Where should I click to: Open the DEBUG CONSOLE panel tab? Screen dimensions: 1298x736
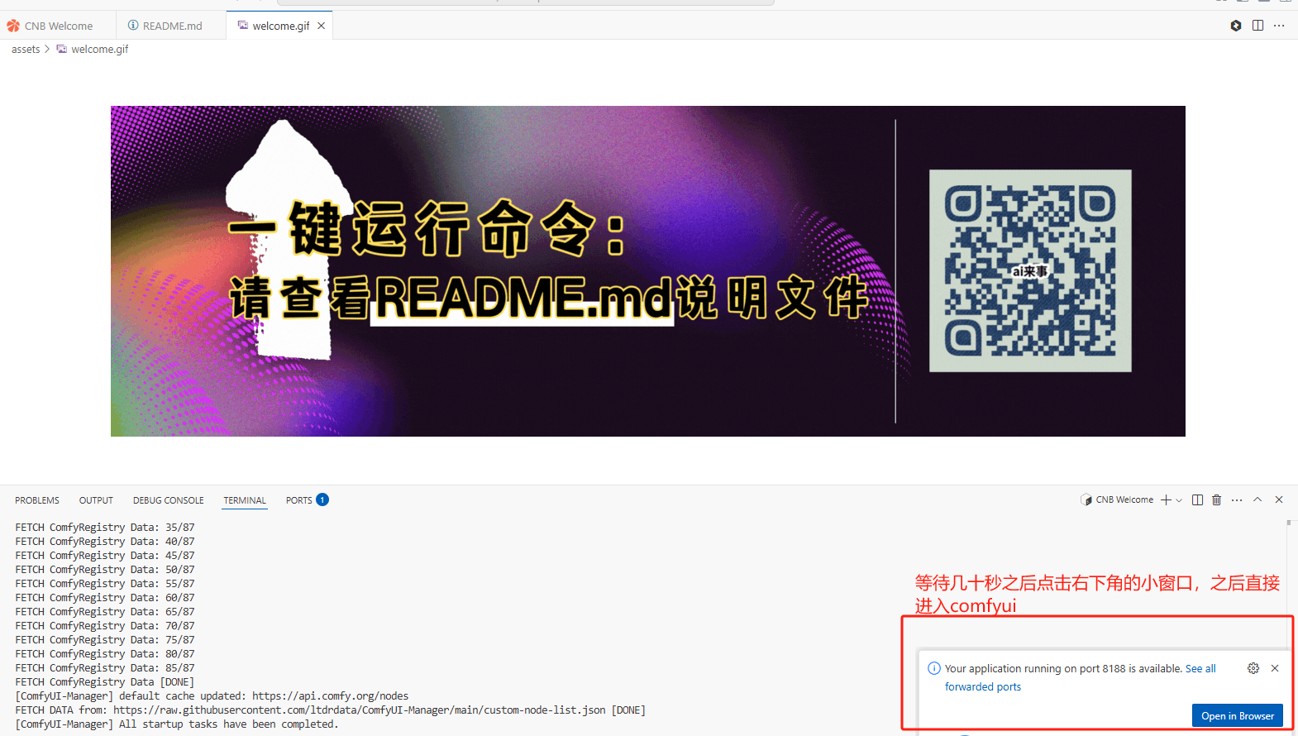click(x=169, y=500)
